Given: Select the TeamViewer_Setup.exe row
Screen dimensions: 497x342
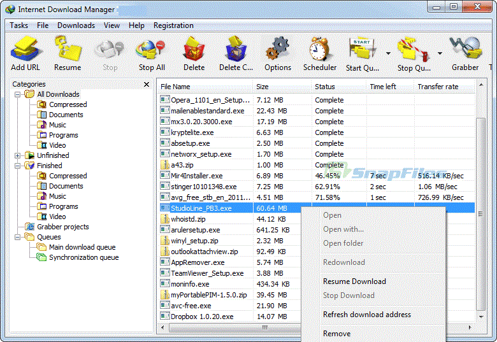Looking at the screenshot, I should (x=229, y=273).
